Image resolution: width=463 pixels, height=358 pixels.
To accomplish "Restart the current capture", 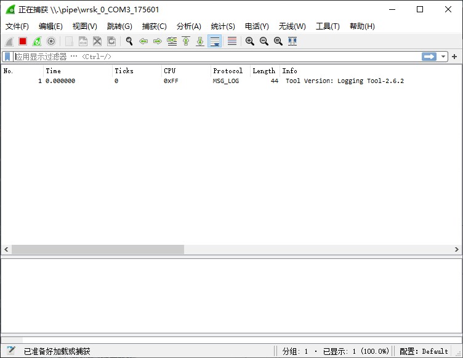I will (x=37, y=41).
